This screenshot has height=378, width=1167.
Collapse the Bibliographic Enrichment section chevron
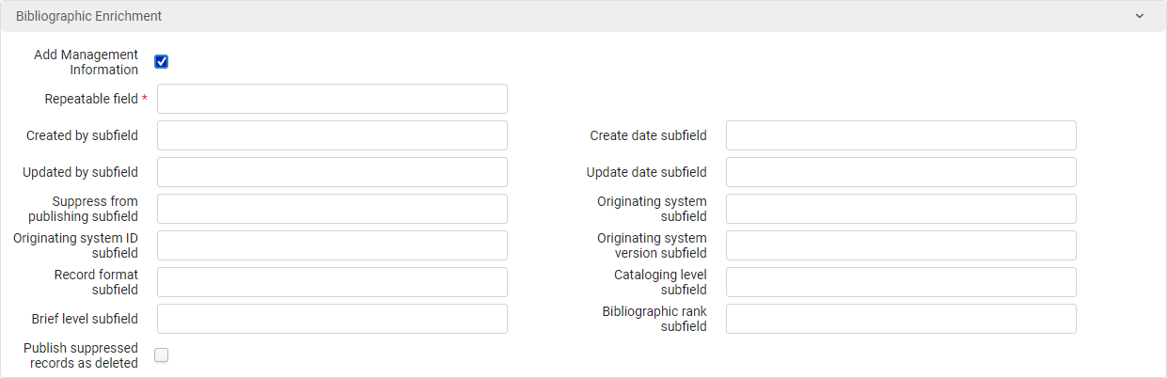(1140, 16)
